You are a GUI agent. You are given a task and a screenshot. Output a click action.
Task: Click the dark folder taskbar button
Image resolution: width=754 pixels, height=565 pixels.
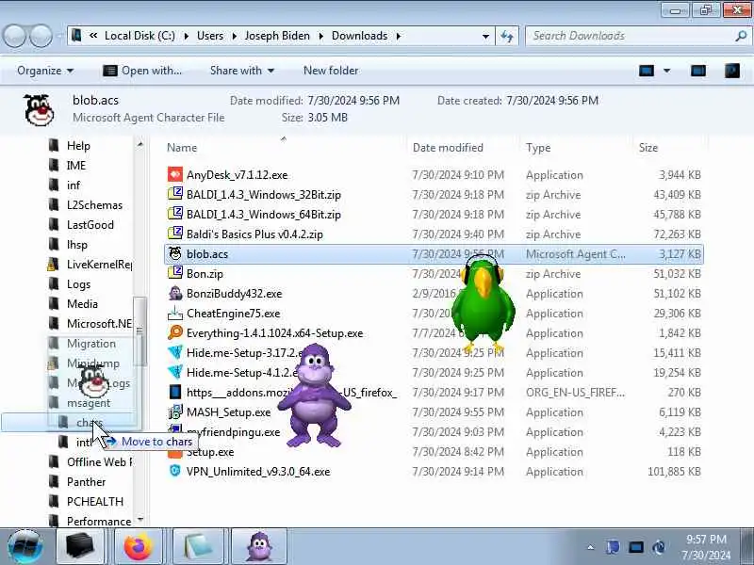pos(79,547)
